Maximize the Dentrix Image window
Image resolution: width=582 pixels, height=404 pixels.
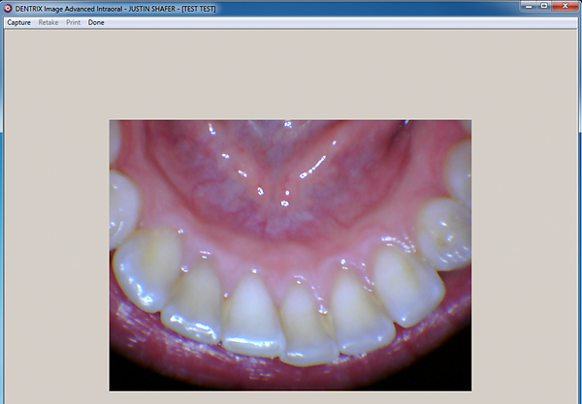coord(544,6)
